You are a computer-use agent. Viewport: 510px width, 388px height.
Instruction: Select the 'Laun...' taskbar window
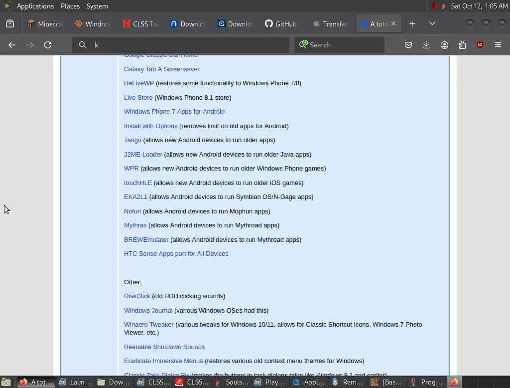tap(75, 382)
